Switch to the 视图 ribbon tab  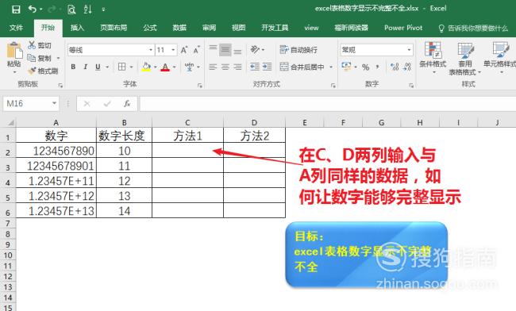(x=239, y=28)
